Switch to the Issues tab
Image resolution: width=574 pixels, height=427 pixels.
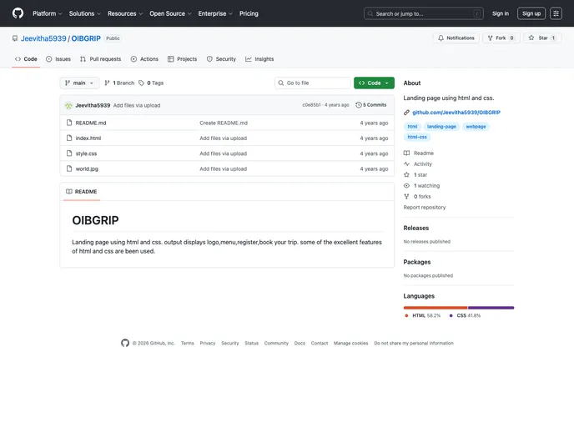tap(58, 59)
